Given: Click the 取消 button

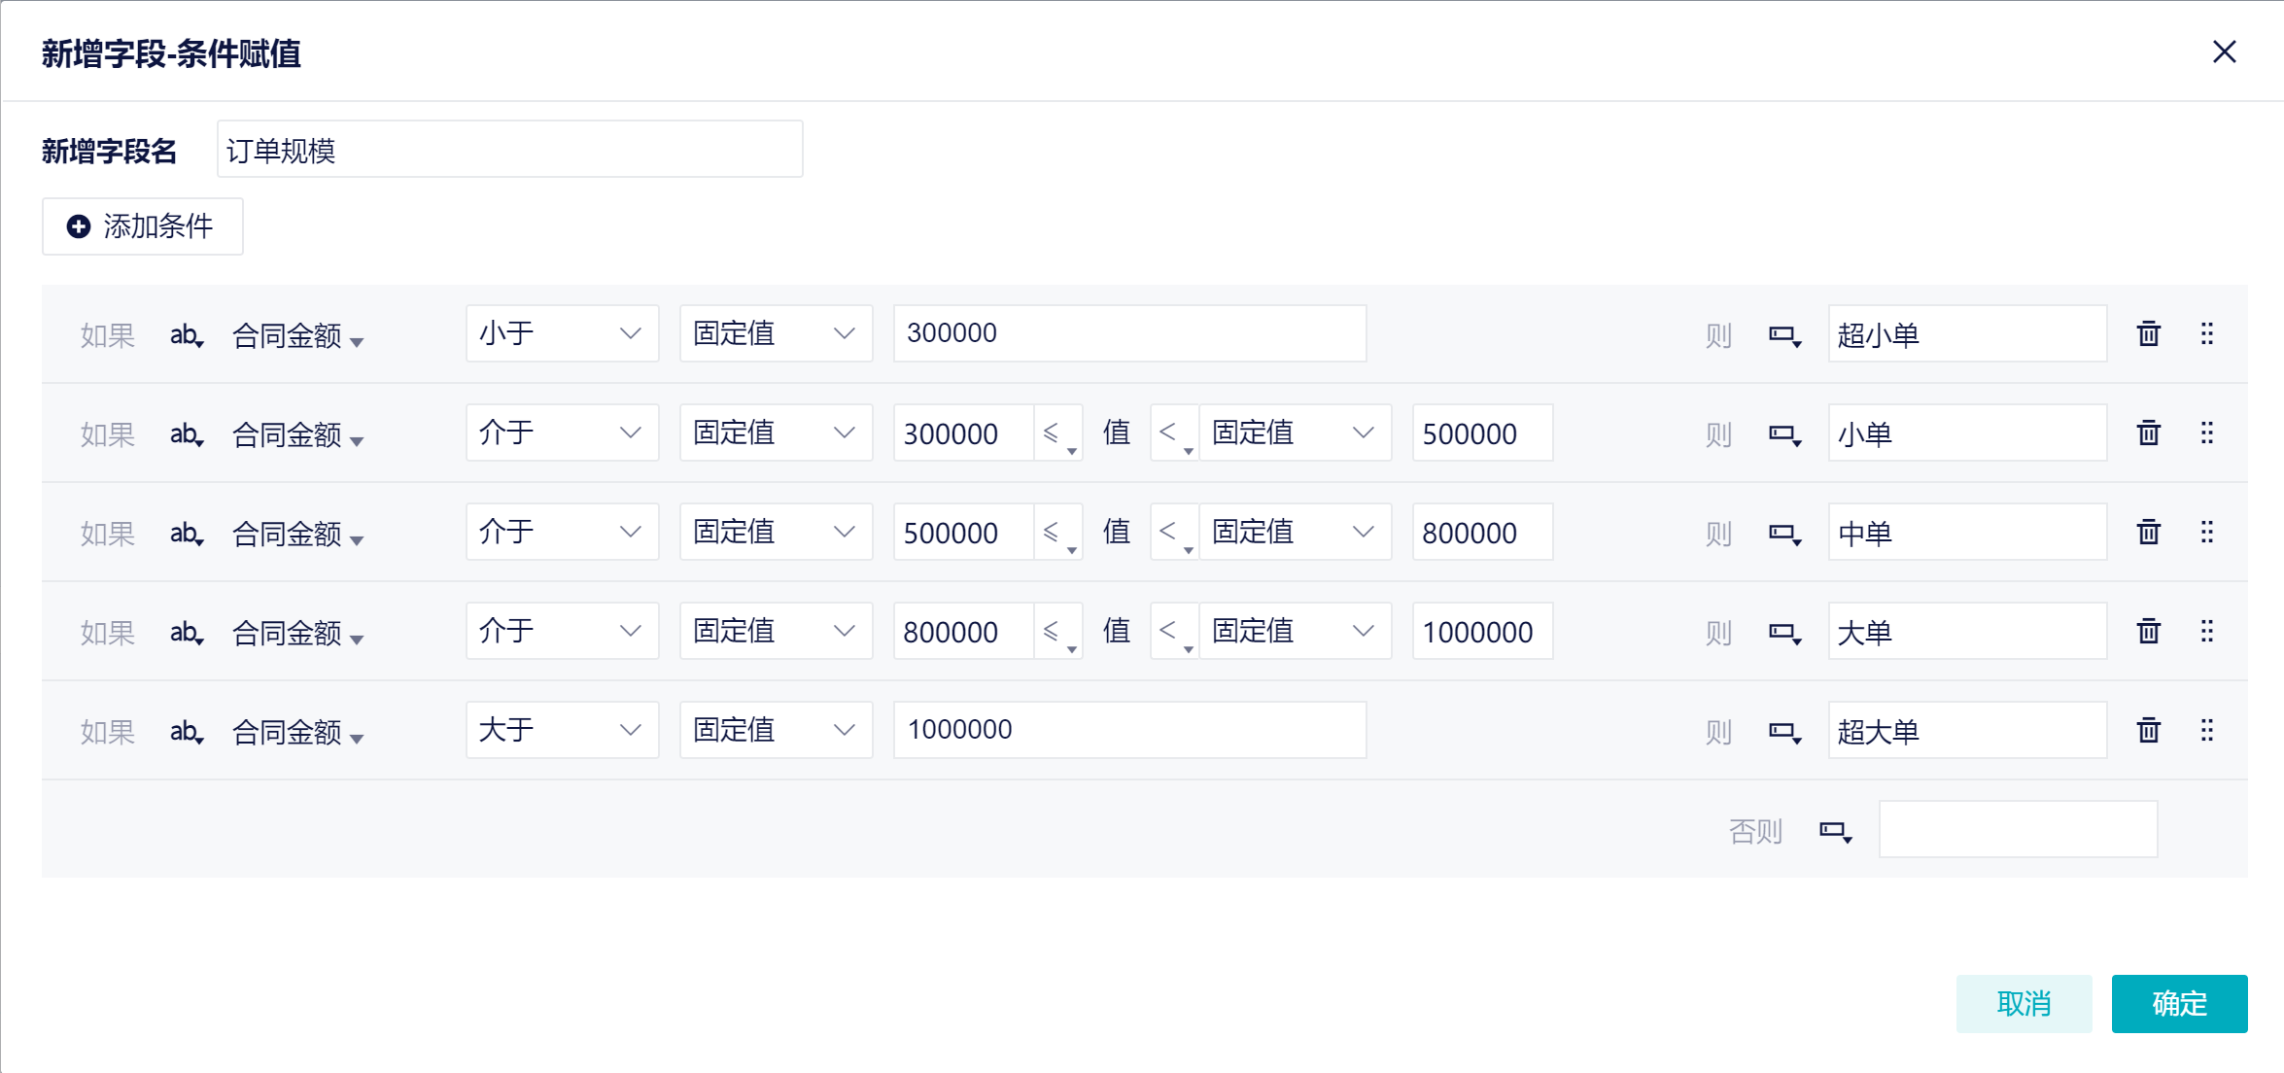Looking at the screenshot, I should coord(2024,1004).
